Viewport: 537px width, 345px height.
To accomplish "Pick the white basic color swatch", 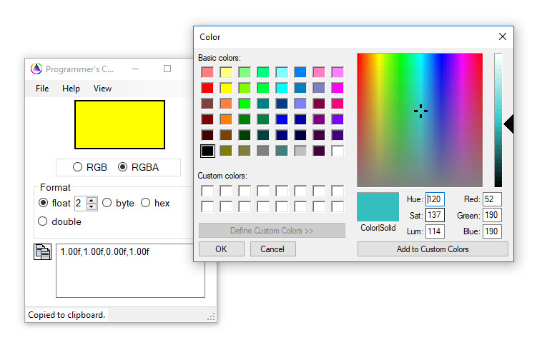I will (x=338, y=151).
